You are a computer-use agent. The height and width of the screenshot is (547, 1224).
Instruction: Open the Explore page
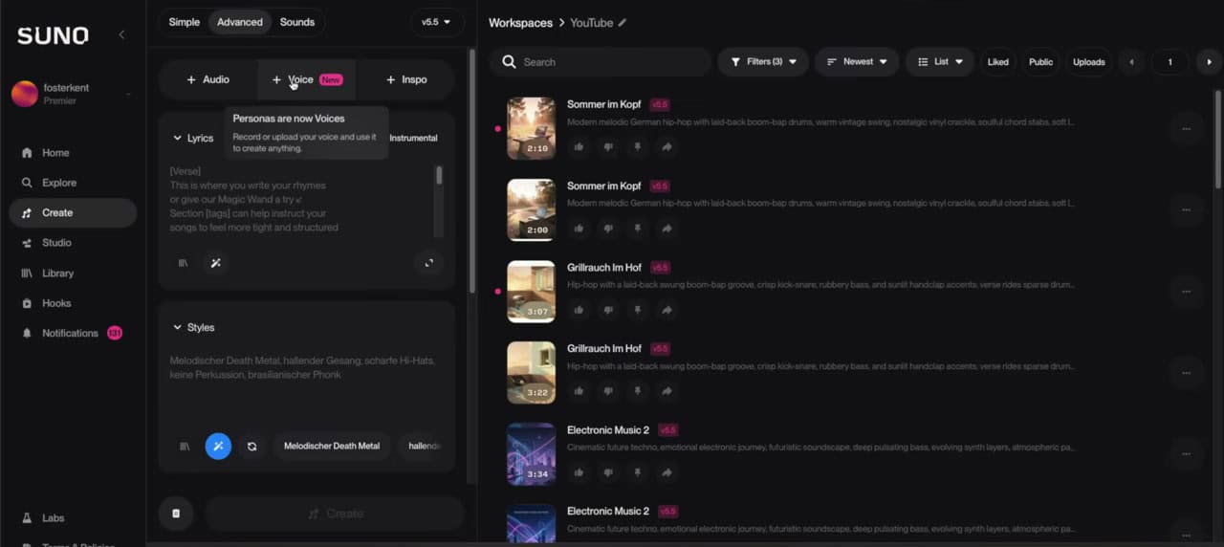pos(48,183)
